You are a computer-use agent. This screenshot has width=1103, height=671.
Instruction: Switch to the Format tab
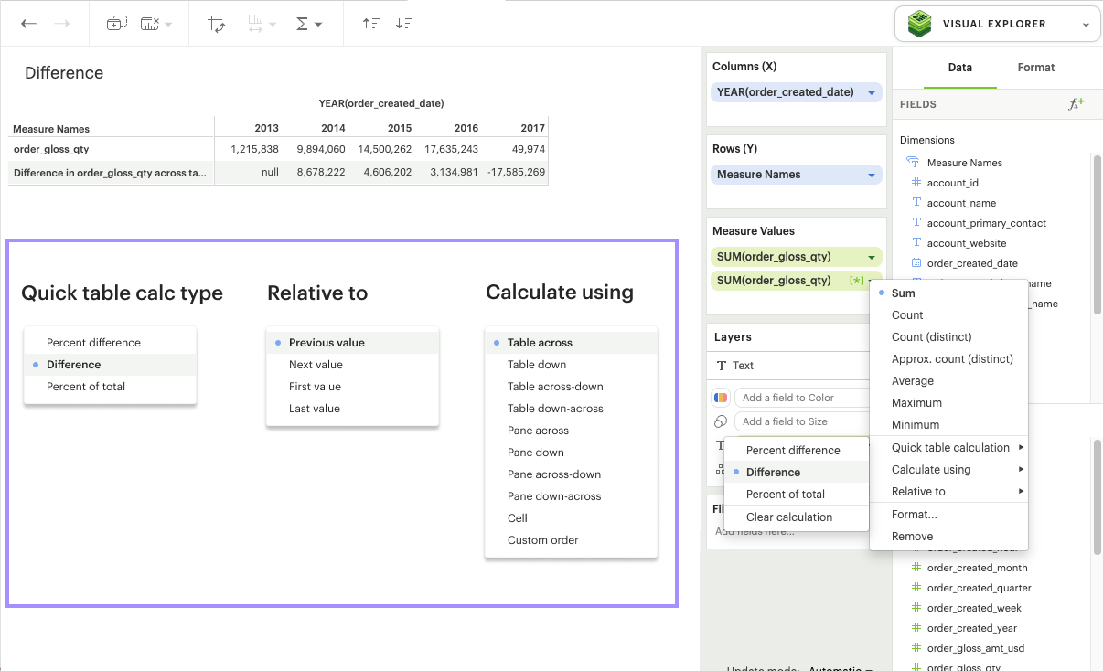(x=1035, y=68)
